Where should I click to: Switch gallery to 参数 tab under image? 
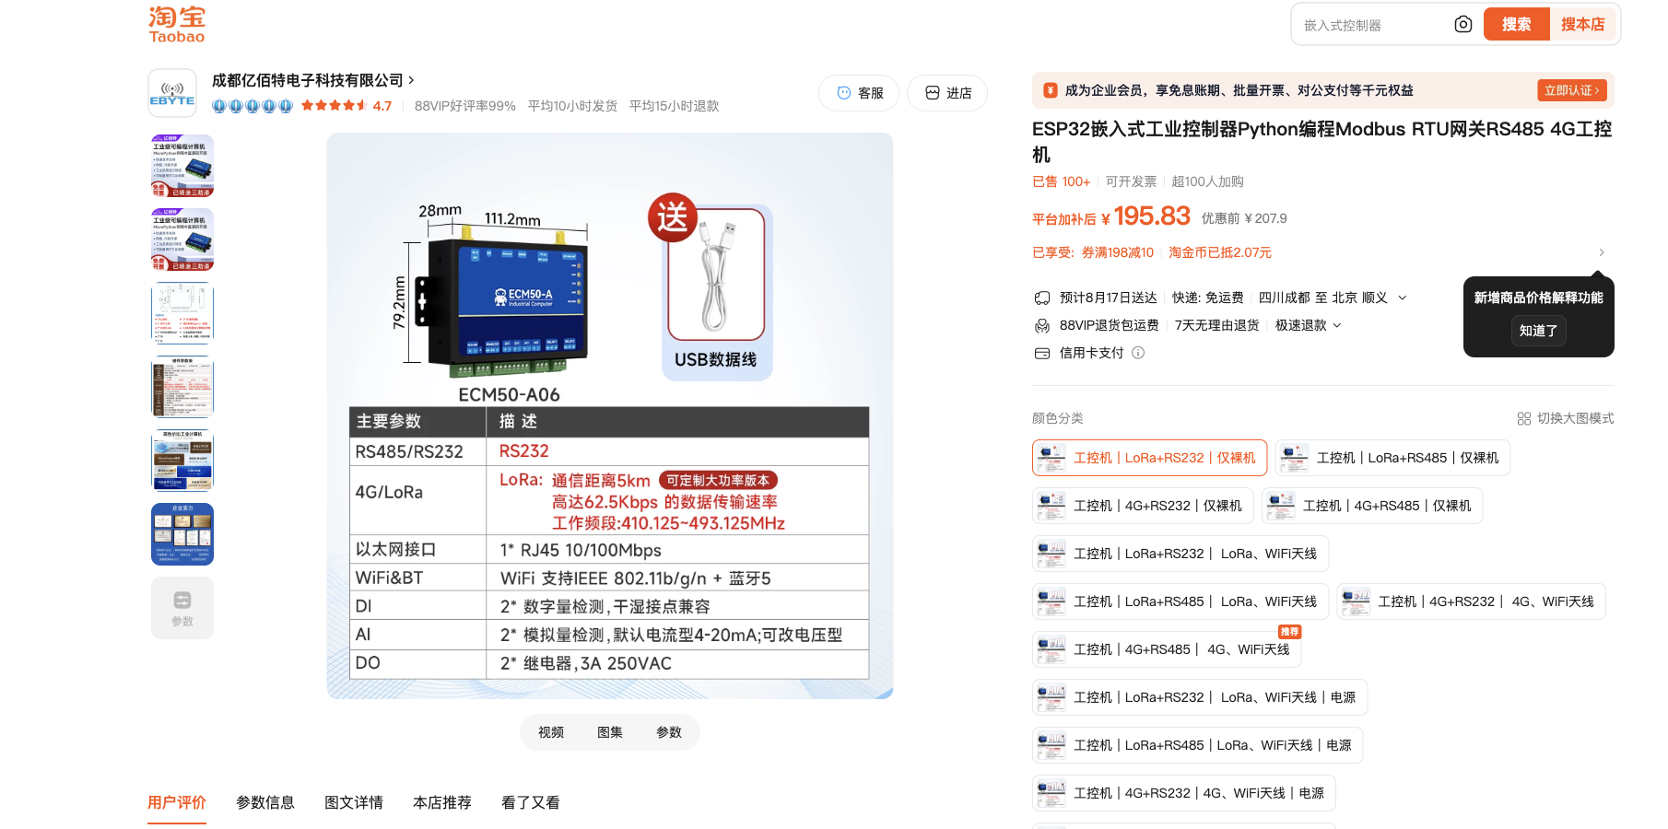[x=669, y=732]
